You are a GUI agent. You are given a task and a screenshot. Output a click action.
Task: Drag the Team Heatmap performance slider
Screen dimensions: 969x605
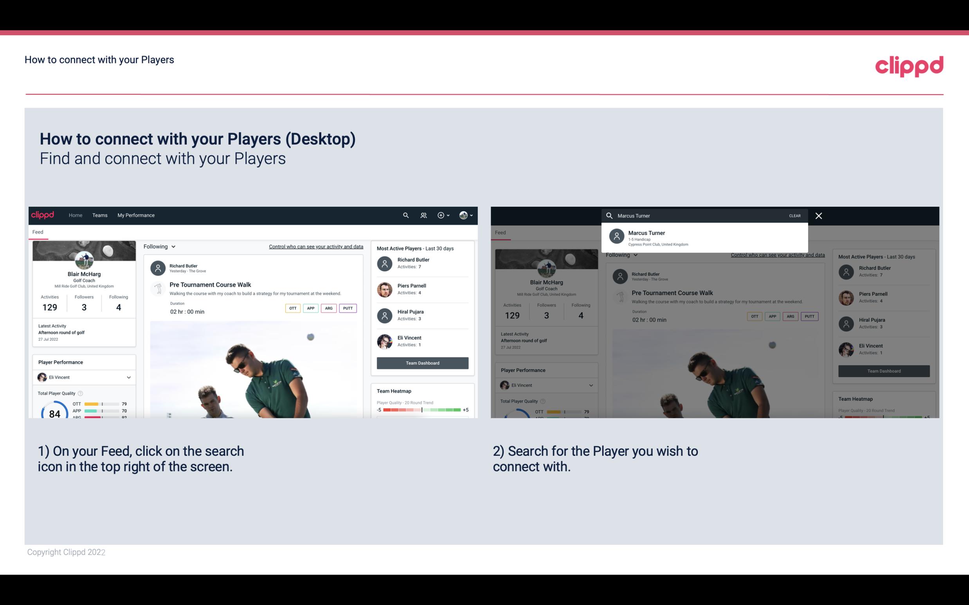[422, 410]
